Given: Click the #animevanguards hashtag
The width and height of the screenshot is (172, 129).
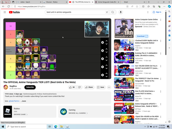Looking at the screenshot, I should [30, 94].
